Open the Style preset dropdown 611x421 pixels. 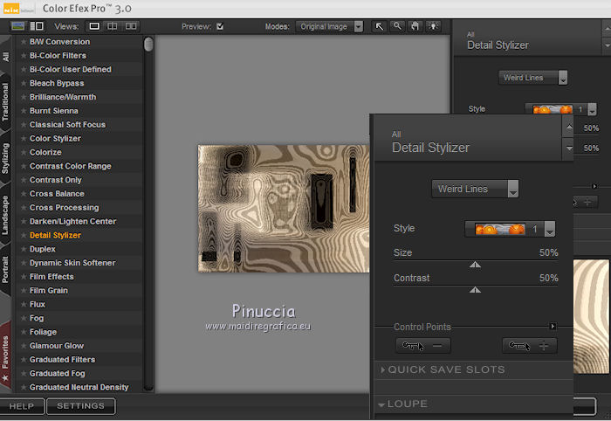click(x=549, y=230)
